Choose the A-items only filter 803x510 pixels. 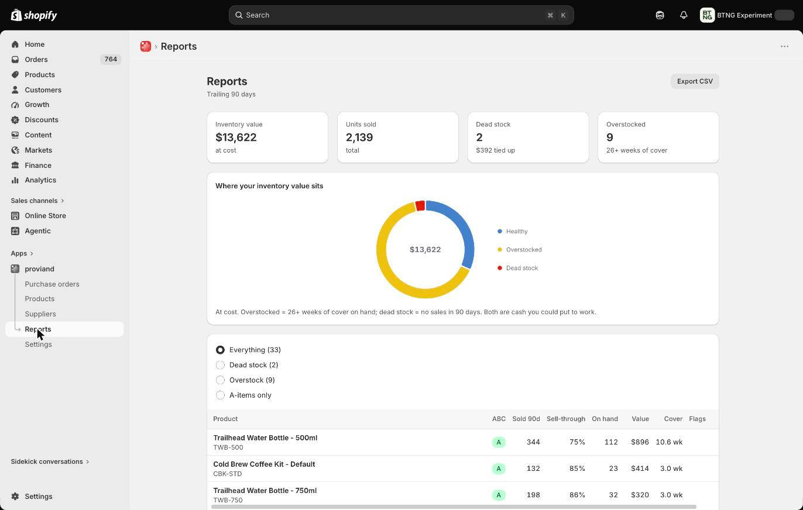pos(243,395)
